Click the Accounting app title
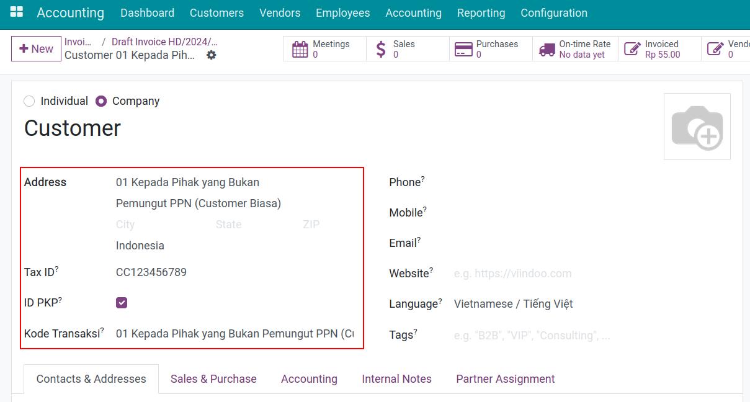750x402 pixels. [70, 13]
